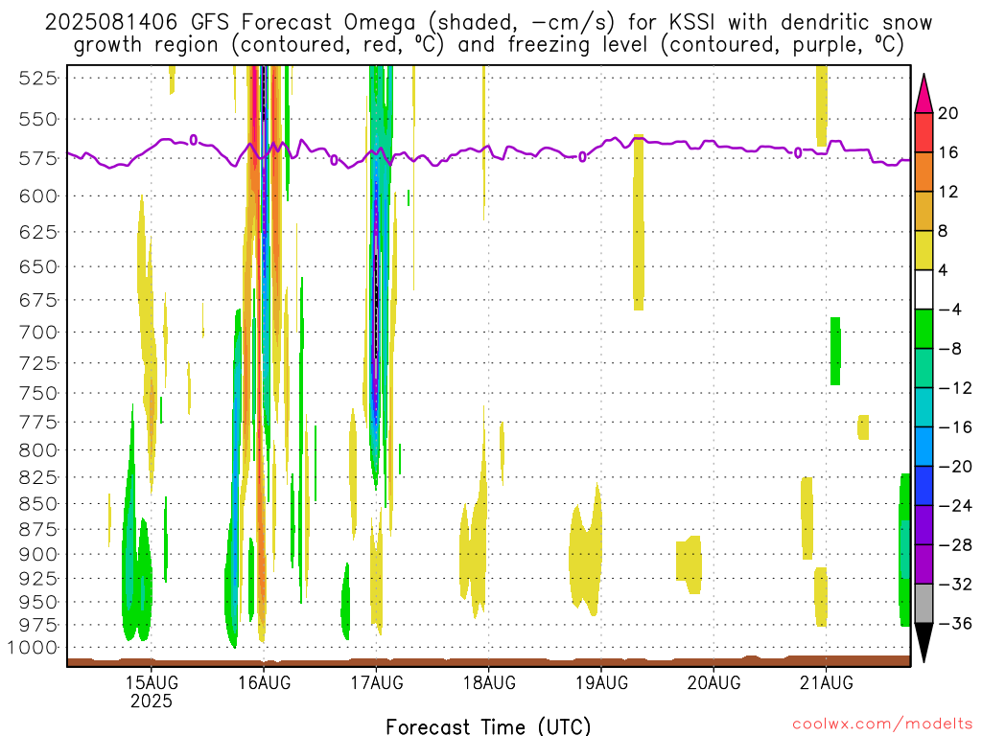Click the small yellow patch at 775 hPa after 21AUG
The image size is (982, 736).
(863, 427)
